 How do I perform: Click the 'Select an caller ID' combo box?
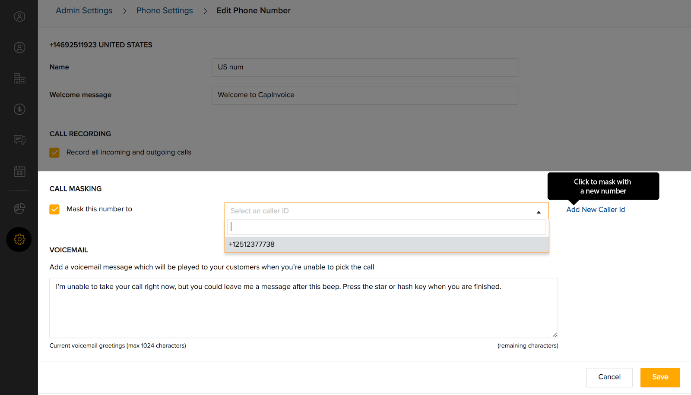coord(380,211)
